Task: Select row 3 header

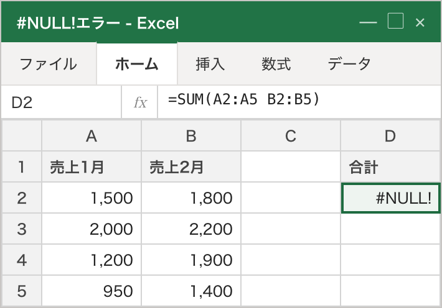Action: [x=22, y=229]
